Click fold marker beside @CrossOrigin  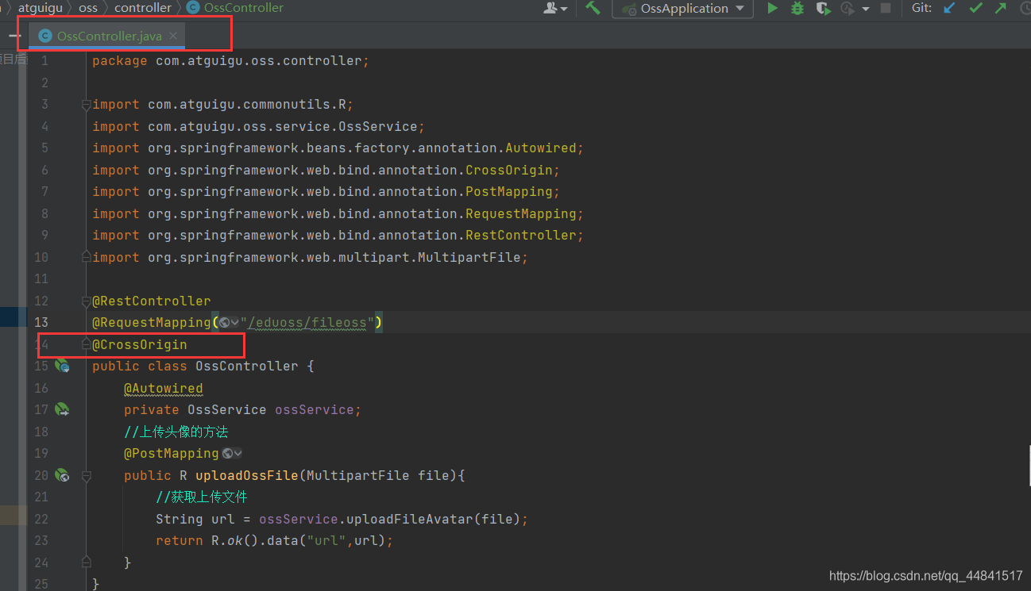[x=86, y=344]
